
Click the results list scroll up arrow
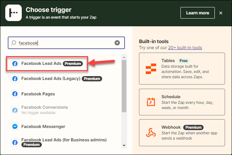coord(124,57)
